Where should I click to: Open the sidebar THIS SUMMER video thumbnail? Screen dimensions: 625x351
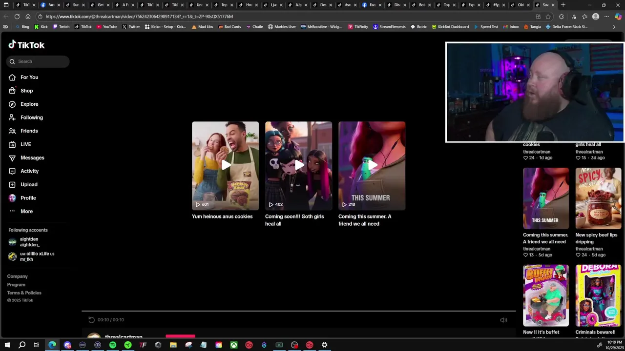[x=546, y=198]
